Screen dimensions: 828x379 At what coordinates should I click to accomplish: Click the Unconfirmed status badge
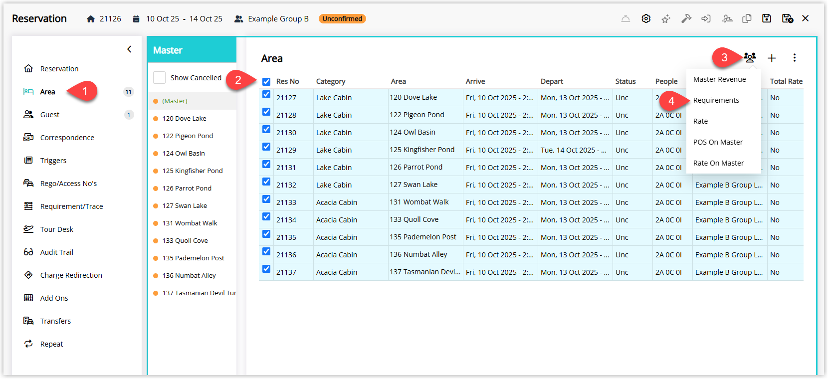[342, 18]
